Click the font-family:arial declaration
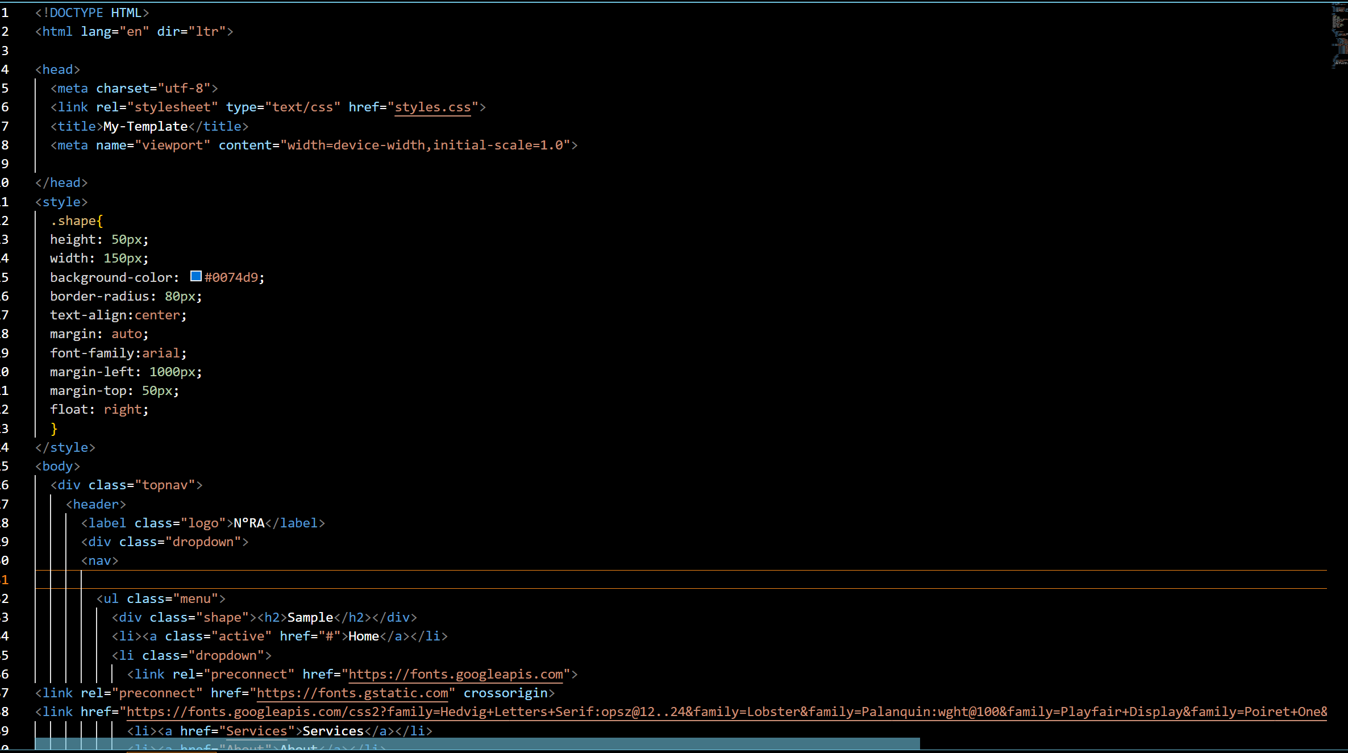This screenshot has width=1348, height=753. coord(118,353)
